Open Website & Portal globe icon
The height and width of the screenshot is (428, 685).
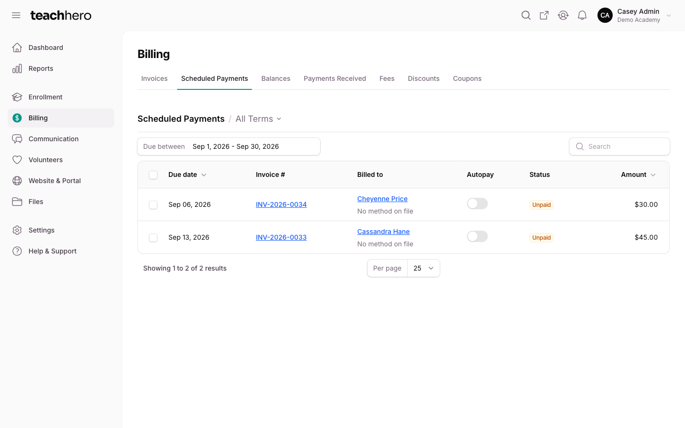tap(17, 181)
